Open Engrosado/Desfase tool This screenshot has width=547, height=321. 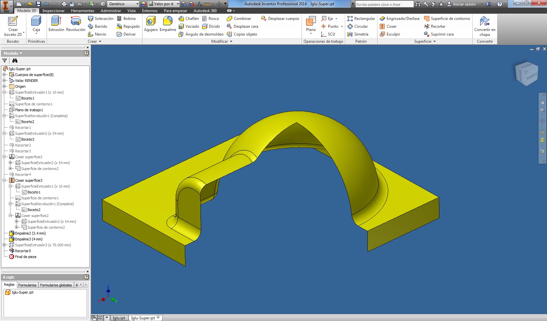[400, 19]
